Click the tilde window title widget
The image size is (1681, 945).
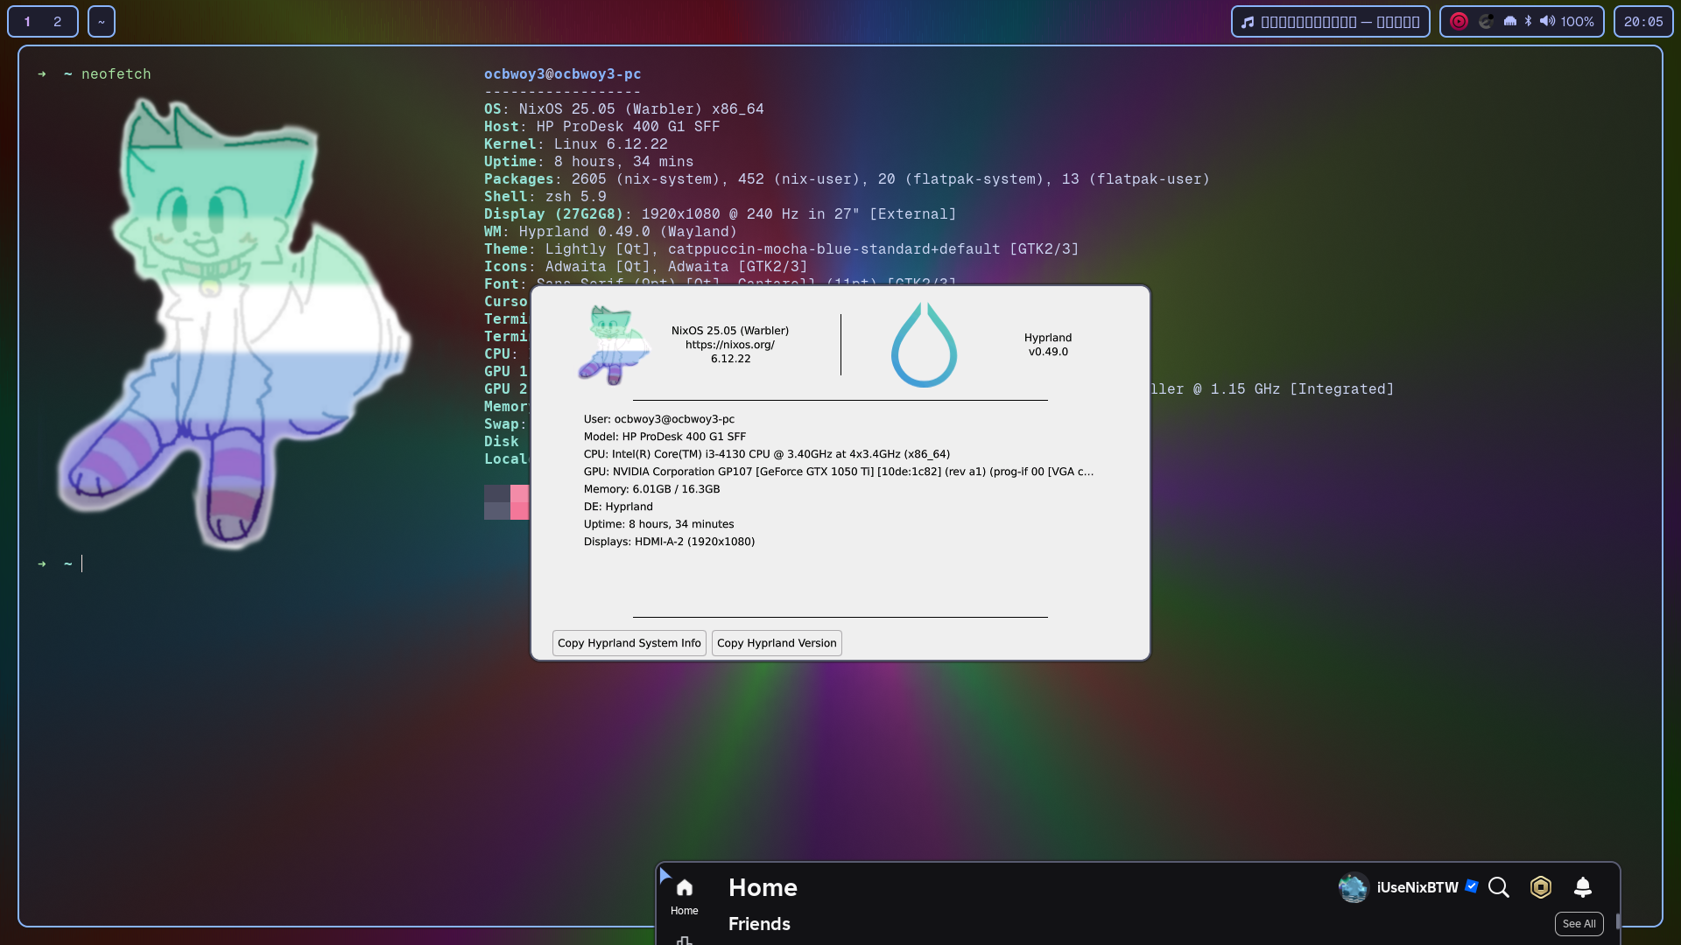tap(102, 21)
